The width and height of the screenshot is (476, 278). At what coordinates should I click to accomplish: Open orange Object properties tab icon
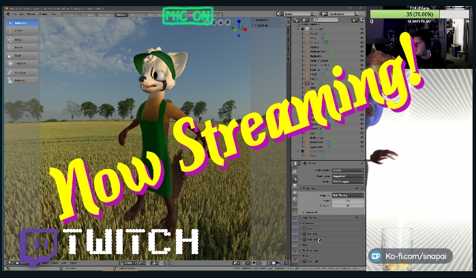(295, 212)
